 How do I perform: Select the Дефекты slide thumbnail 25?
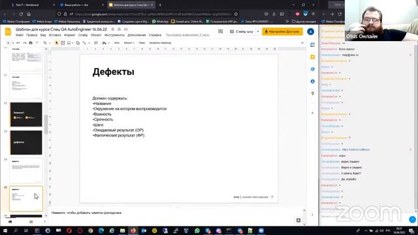[x=26, y=198]
